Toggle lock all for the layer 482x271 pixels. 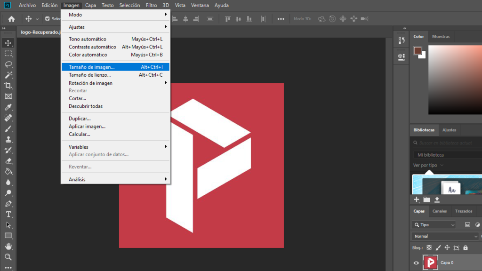(x=466, y=247)
